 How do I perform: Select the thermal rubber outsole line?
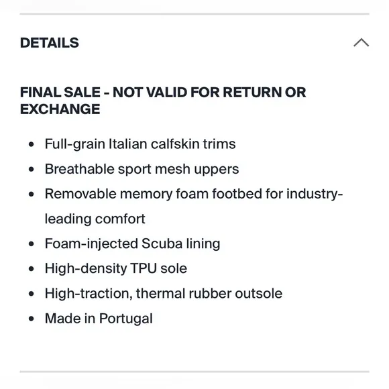(x=164, y=294)
